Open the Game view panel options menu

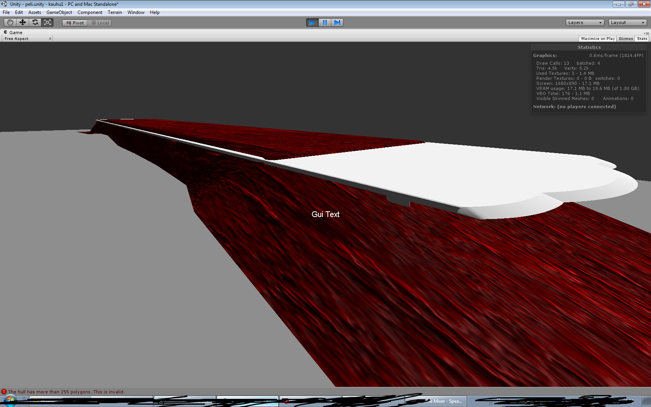[648, 33]
